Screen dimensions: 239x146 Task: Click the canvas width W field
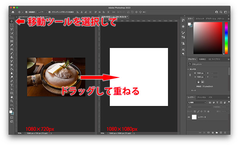[x=200, y=73]
